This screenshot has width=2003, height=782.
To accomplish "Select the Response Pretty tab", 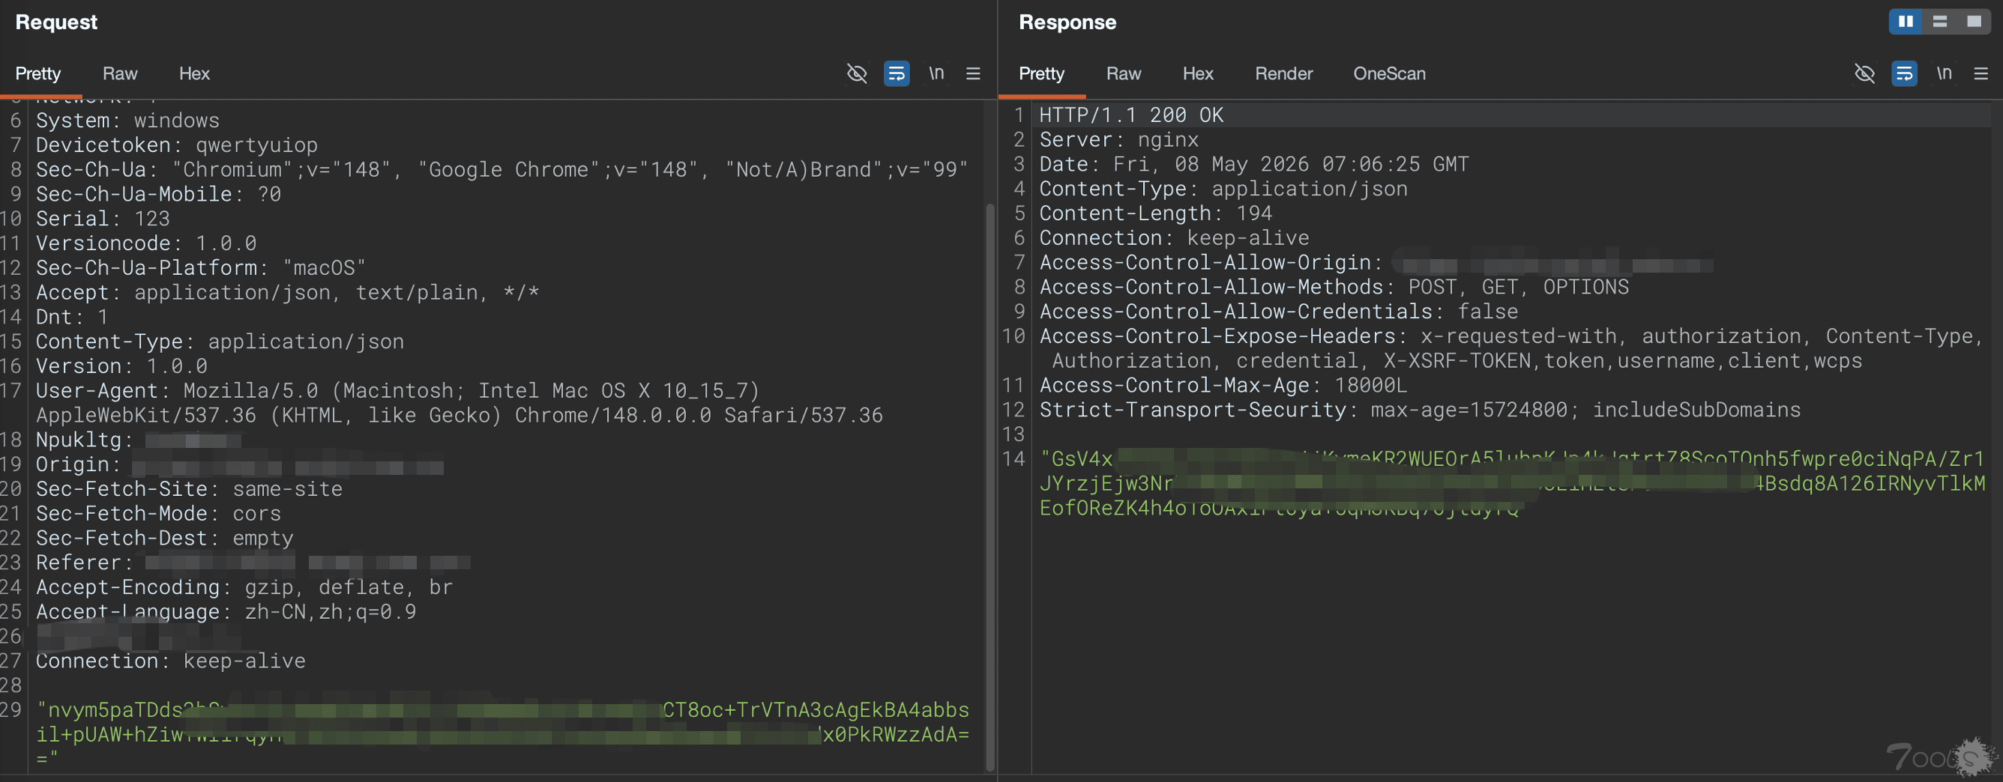I will tap(1041, 74).
